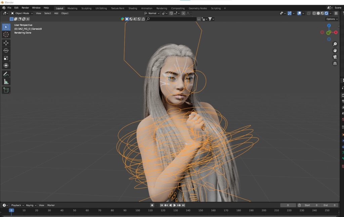Viewport: 344px width, 217px height.
Task: Toggle viewport overlays on or off
Action: 299,13
